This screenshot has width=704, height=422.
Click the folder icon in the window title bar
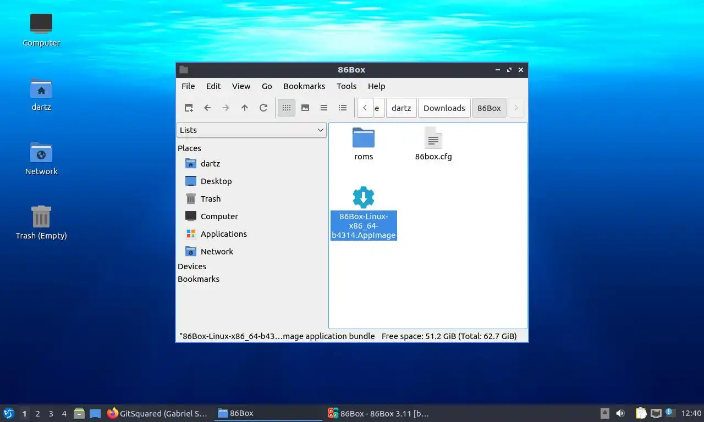click(184, 70)
